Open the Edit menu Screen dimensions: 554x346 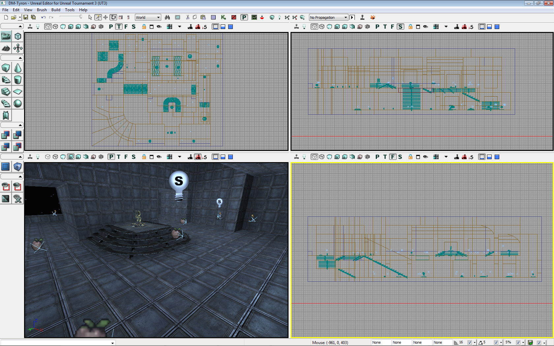[x=16, y=10]
